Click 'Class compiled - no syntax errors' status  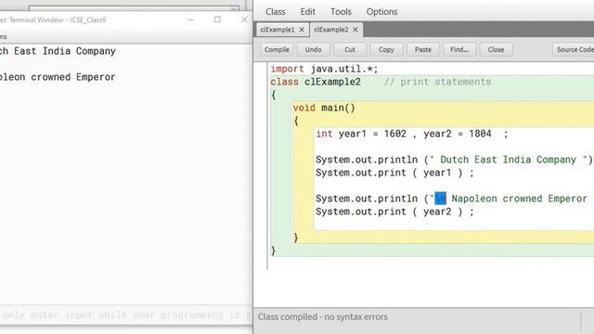click(x=323, y=317)
